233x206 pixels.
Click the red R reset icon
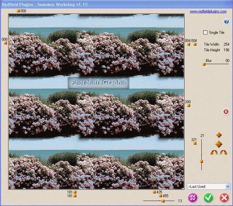click(226, 112)
